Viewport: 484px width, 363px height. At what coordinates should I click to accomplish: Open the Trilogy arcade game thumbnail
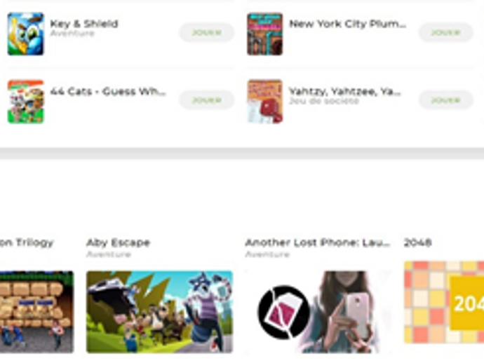click(x=36, y=312)
